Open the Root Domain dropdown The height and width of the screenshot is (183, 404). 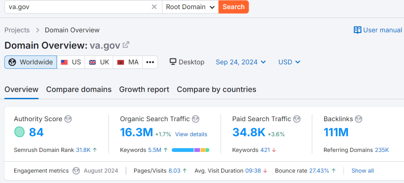tap(190, 7)
